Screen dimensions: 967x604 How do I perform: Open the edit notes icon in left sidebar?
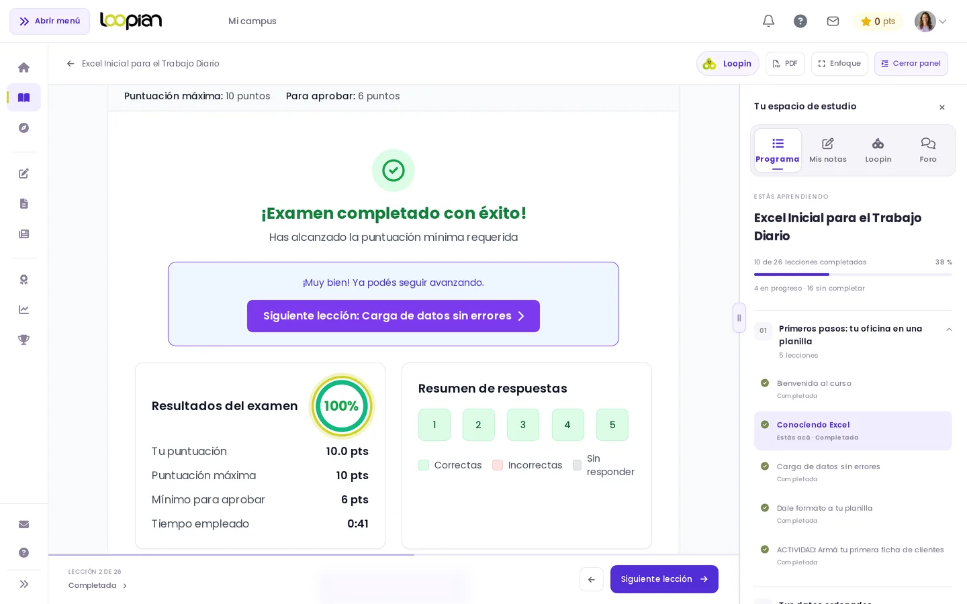click(24, 174)
